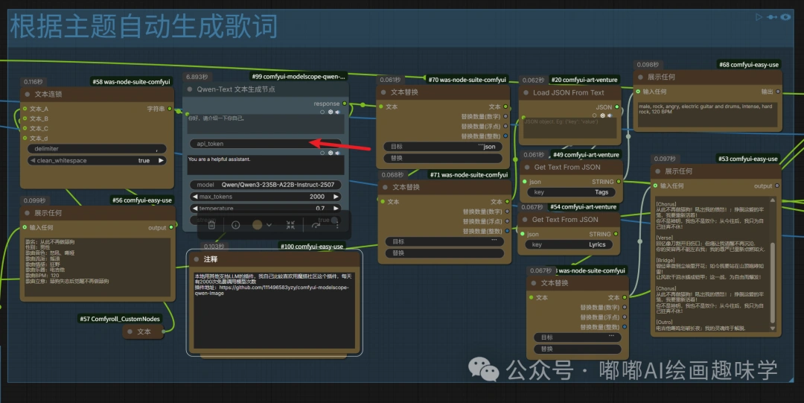This screenshot has height=403, width=804.
Task: Click the gear icon above the system prompt box
Action: pyautogui.click(x=331, y=153)
